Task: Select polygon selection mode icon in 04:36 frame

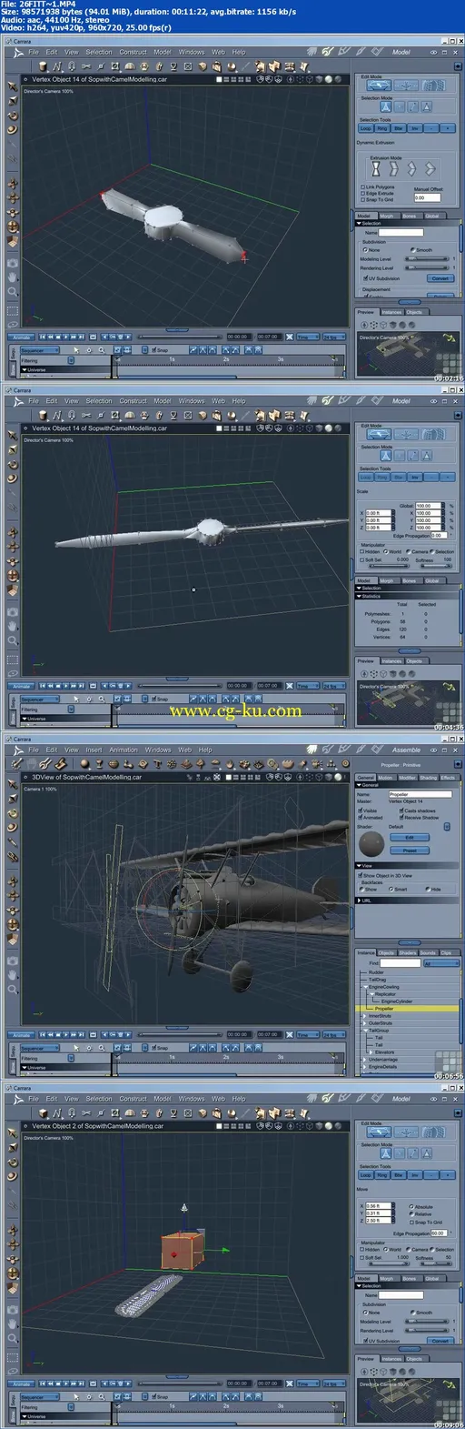Action: [x=425, y=456]
